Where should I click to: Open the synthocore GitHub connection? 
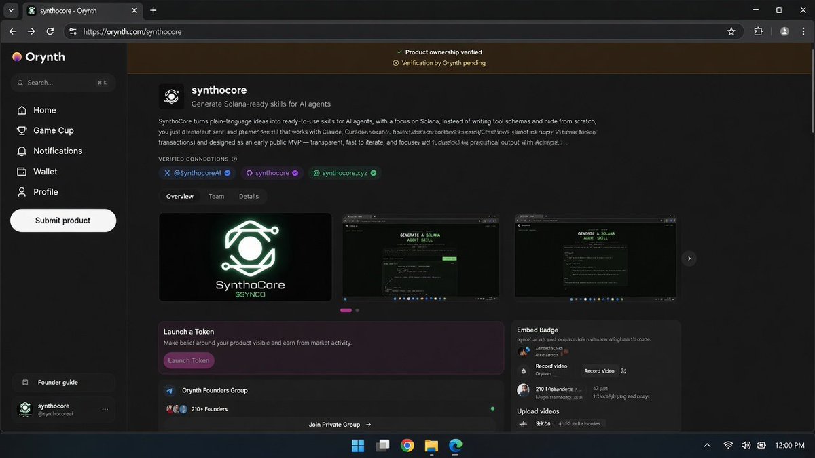272,173
